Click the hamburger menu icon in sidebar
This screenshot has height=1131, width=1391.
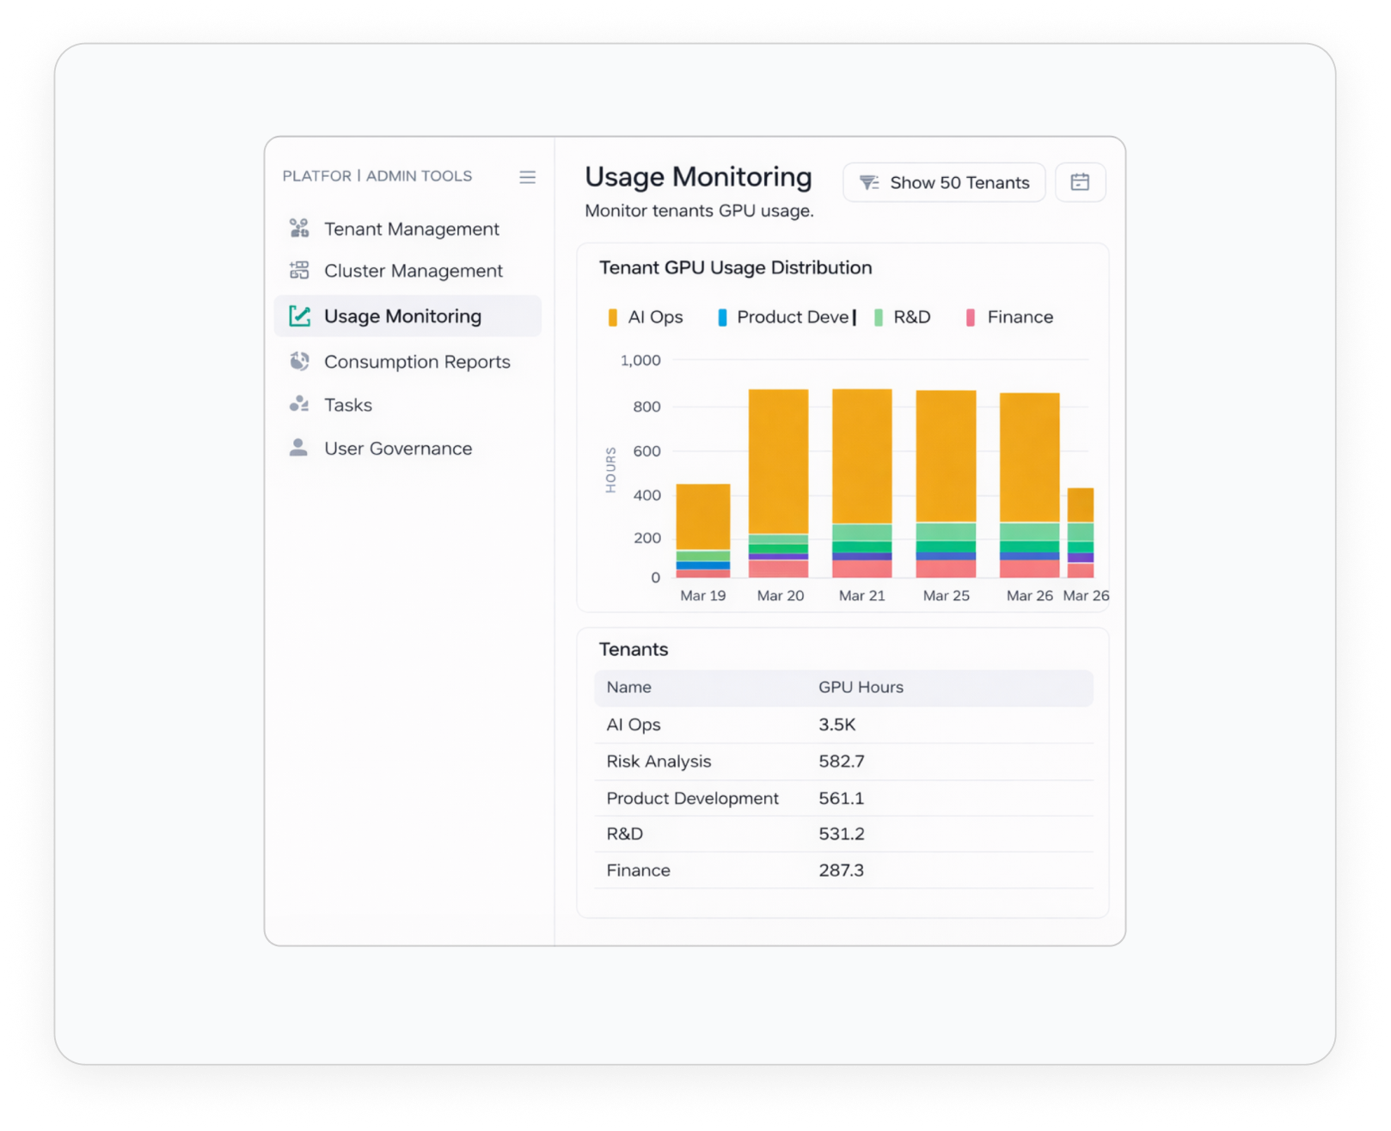click(527, 177)
